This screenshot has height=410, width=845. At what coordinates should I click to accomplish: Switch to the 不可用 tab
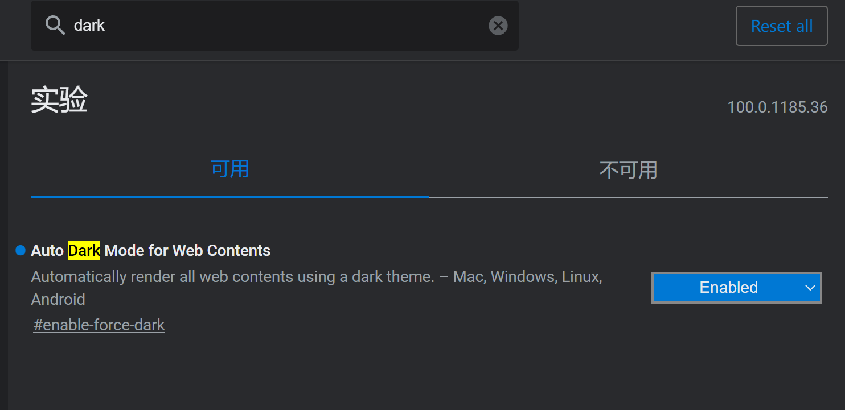pyautogui.click(x=627, y=169)
